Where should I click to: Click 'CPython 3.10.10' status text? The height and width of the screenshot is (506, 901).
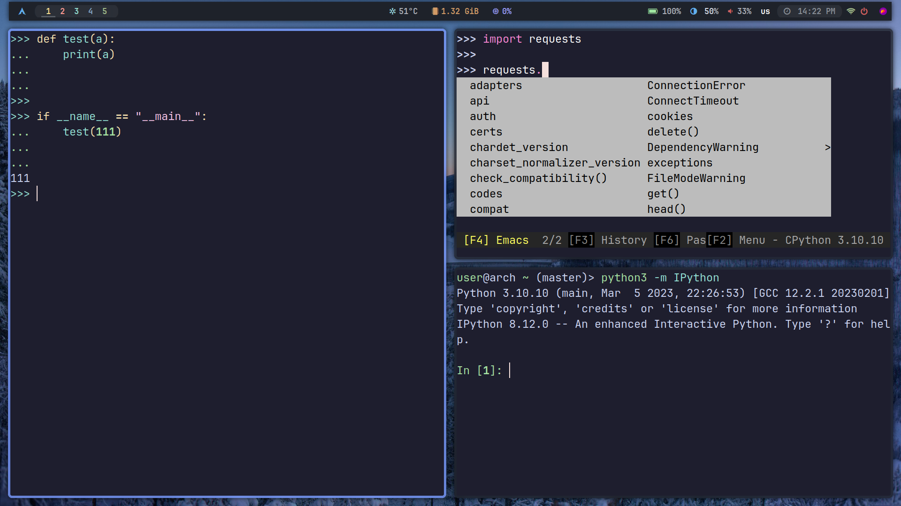click(x=834, y=240)
